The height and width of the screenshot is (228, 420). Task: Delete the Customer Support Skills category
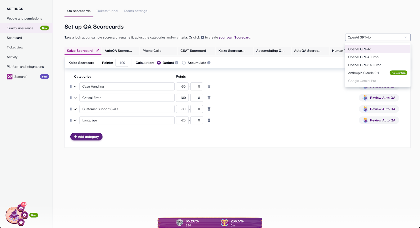click(209, 109)
